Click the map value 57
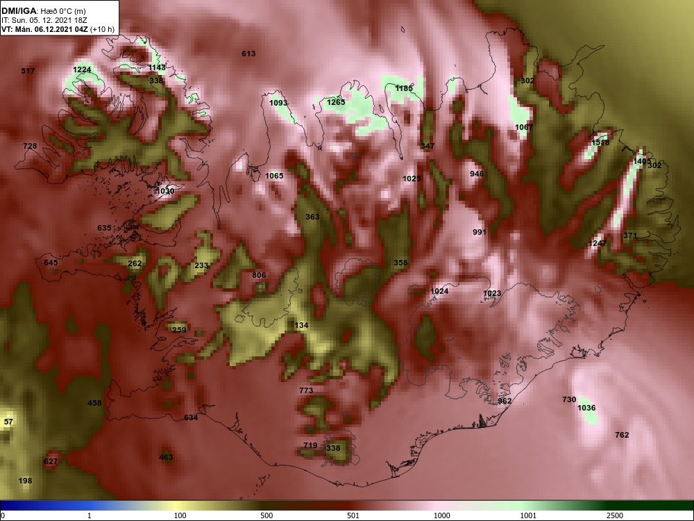 click(x=9, y=422)
